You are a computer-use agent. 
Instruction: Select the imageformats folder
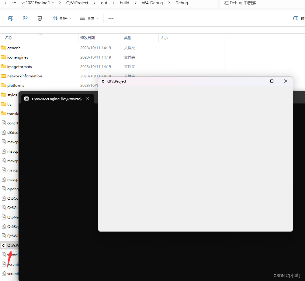tap(19, 66)
